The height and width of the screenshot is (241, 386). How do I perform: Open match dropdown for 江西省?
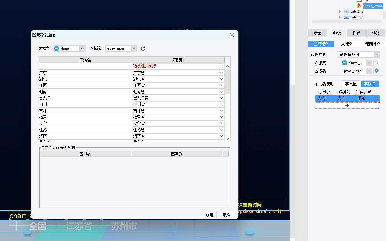(x=222, y=85)
